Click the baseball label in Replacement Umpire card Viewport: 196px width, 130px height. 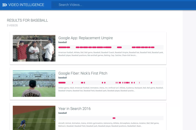pos(62,42)
